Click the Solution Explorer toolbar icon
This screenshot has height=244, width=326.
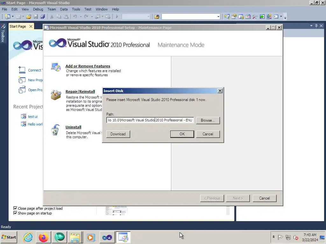coord(227,17)
